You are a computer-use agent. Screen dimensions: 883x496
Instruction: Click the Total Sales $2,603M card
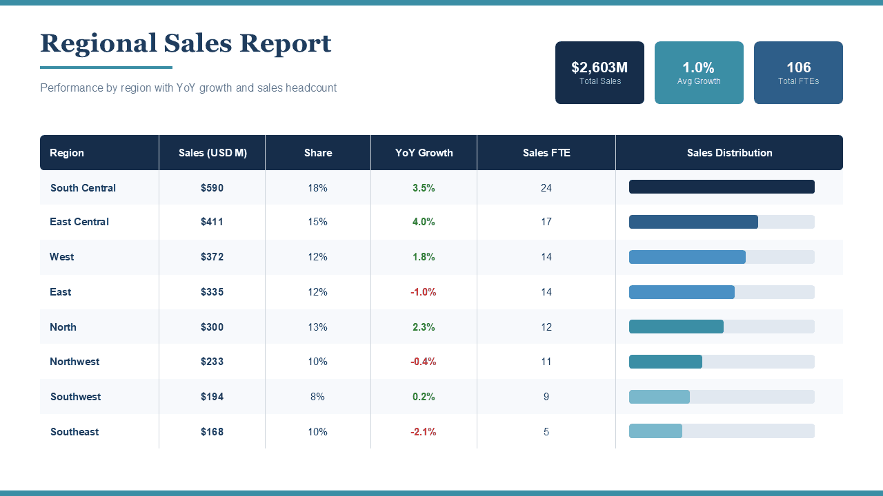pyautogui.click(x=599, y=72)
